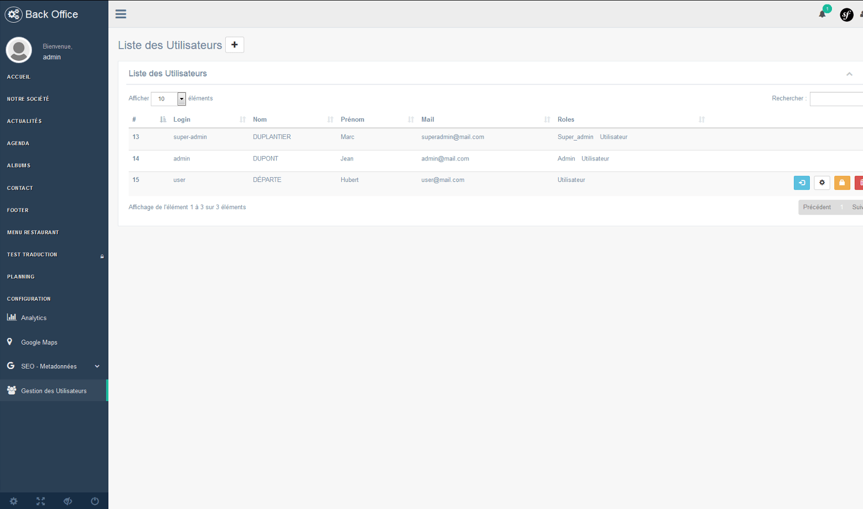Open settings gear for user row

pos(822,183)
